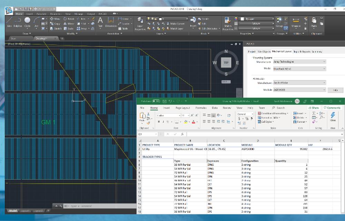Screen dimensions: 345x221
Task: Click the Share button in Excel
Action: click(x=314, y=108)
